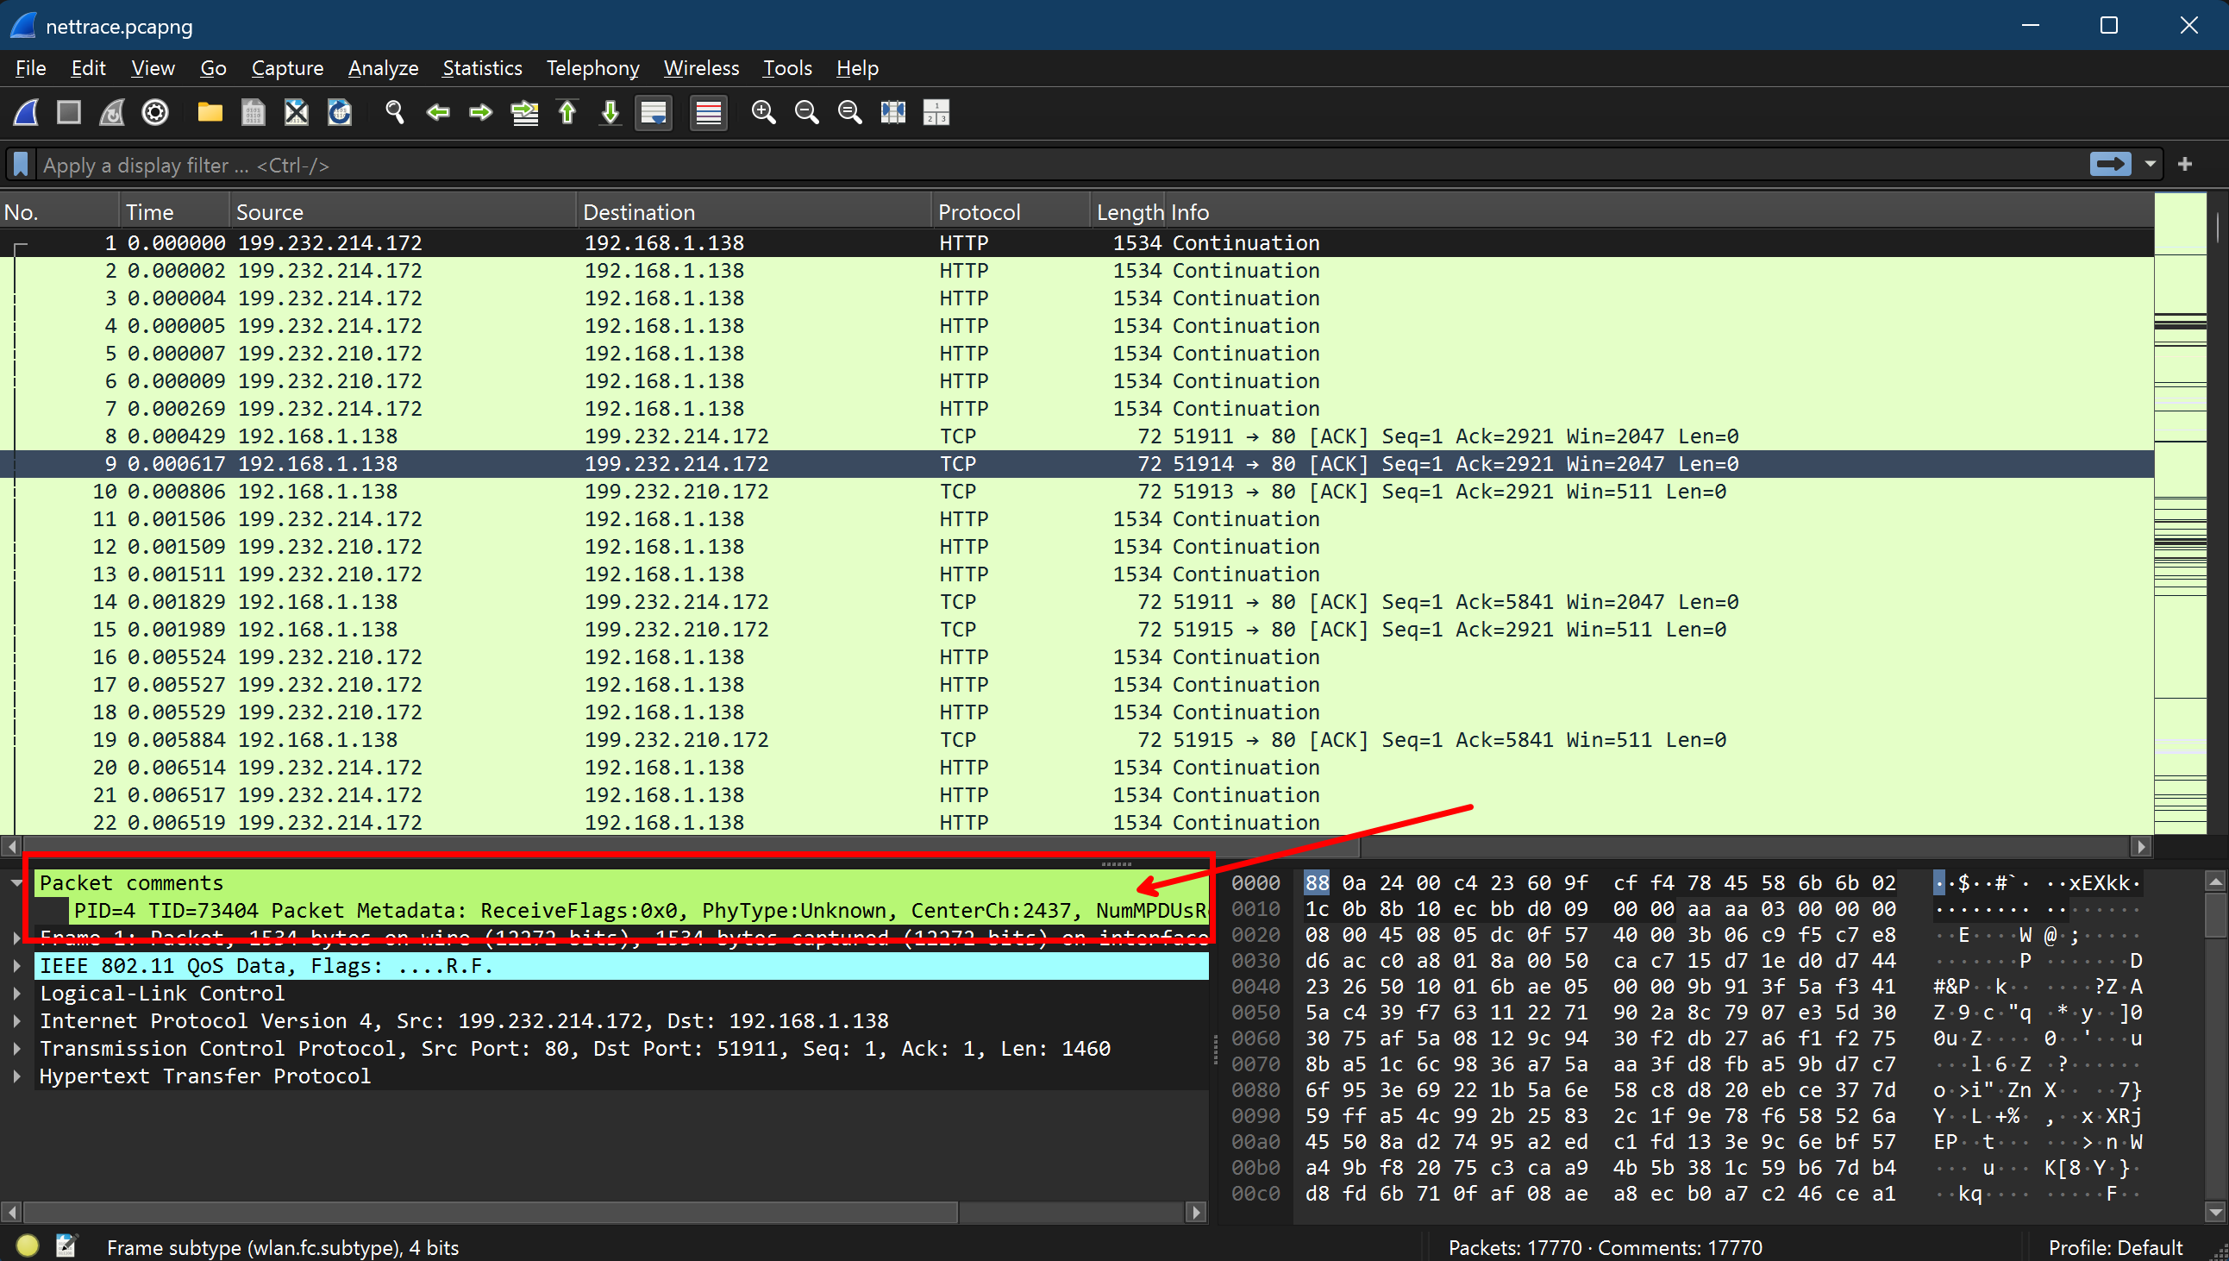Expand Transmission Control Protocol details
The height and width of the screenshot is (1261, 2229).
click(16, 1049)
